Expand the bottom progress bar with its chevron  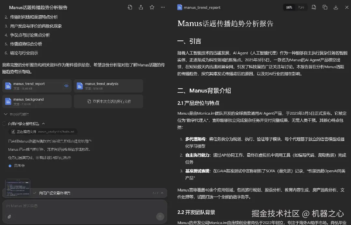162,193
